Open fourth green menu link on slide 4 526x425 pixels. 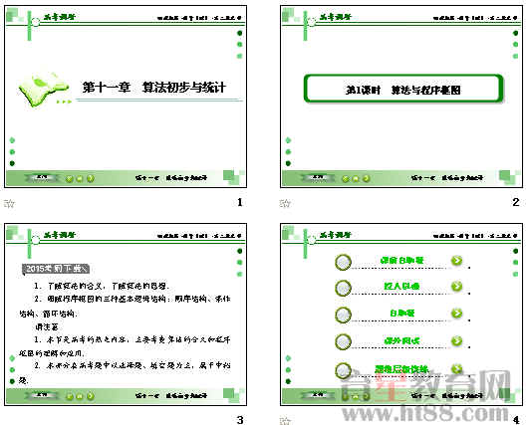tap(401, 340)
